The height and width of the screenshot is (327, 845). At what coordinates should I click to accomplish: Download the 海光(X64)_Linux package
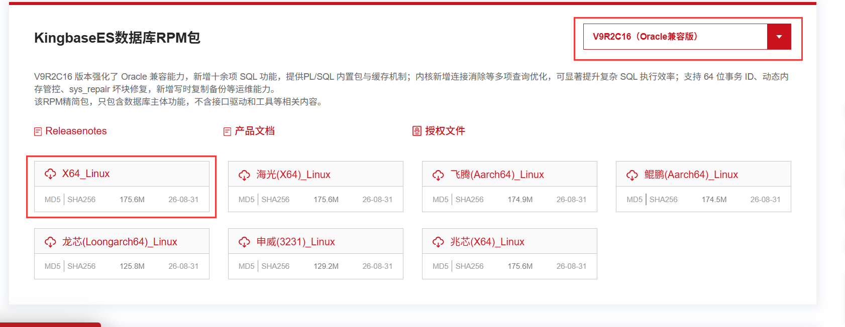click(293, 175)
